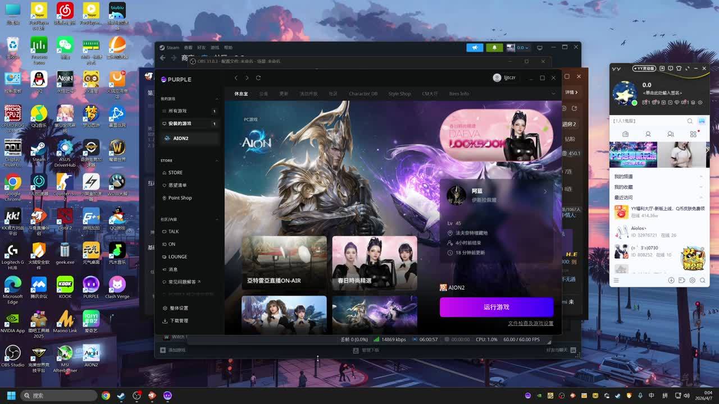Open the Style Shop tab
This screenshot has height=404, width=719.
point(399,94)
